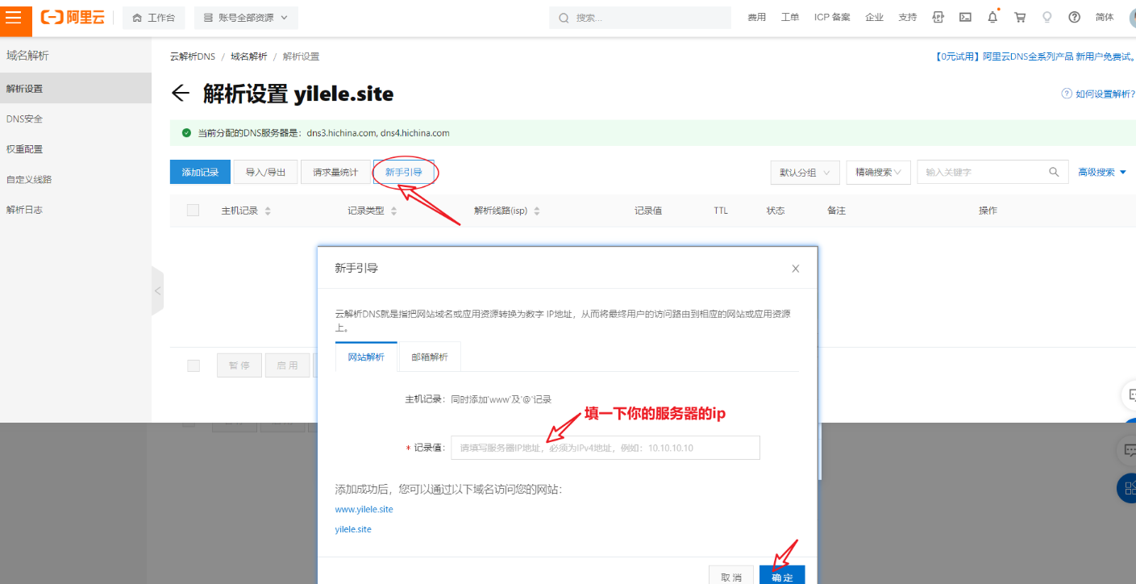This screenshot has width=1136, height=584.
Task: Open the 支持 menu
Action: (x=907, y=18)
